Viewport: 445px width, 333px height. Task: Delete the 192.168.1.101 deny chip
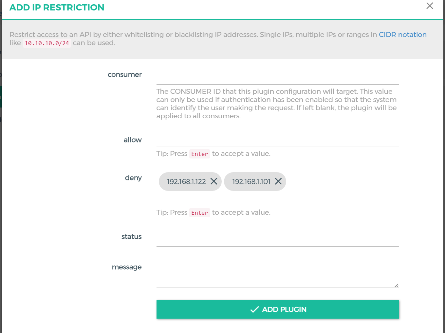(278, 181)
